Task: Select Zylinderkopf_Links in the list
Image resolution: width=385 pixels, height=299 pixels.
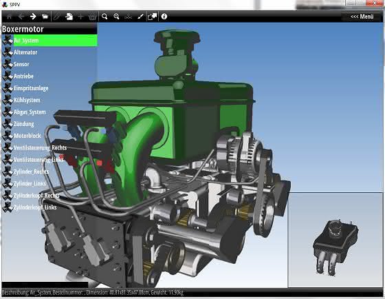Action: click(35, 207)
